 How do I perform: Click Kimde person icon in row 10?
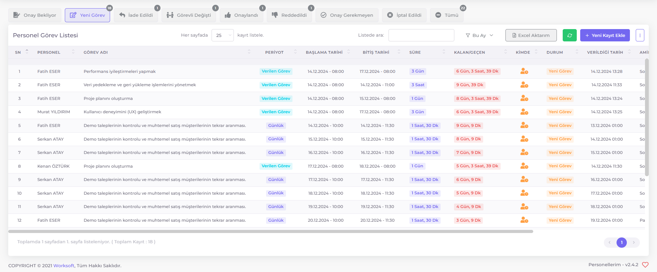524,193
